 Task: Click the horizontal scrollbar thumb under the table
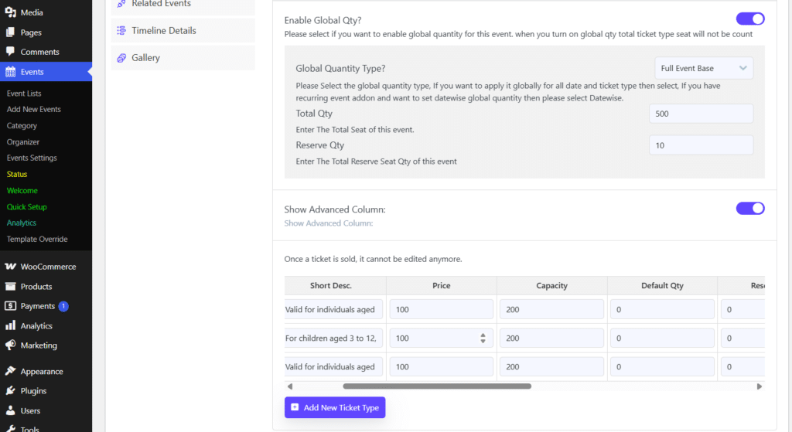[x=436, y=386]
